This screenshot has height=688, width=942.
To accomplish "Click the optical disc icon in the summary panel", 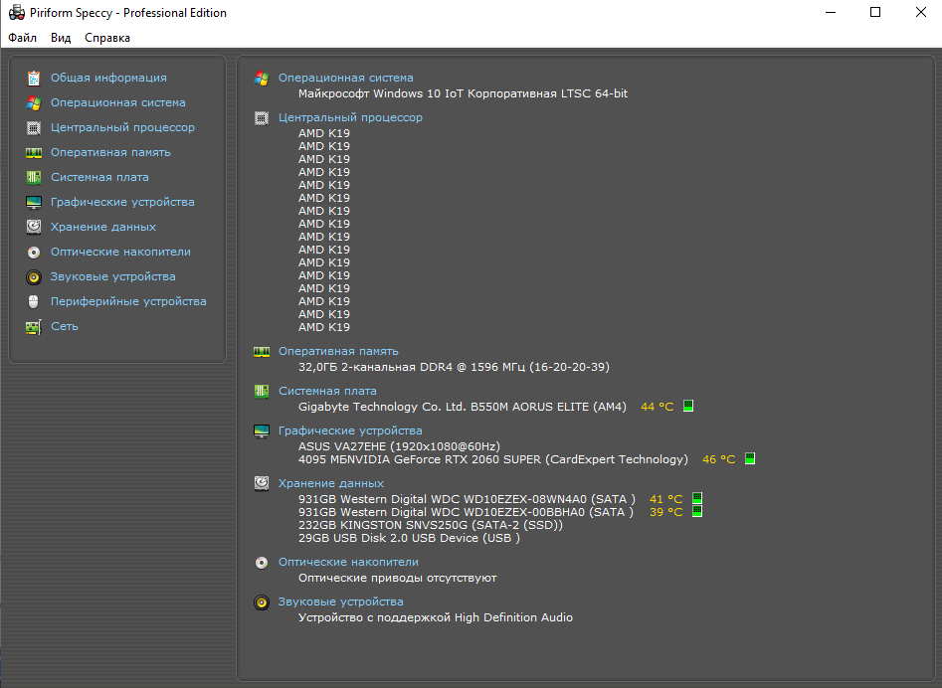I will pos(262,563).
